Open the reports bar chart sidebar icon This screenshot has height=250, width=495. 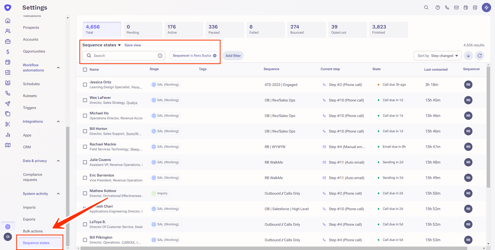[x=8, y=135]
